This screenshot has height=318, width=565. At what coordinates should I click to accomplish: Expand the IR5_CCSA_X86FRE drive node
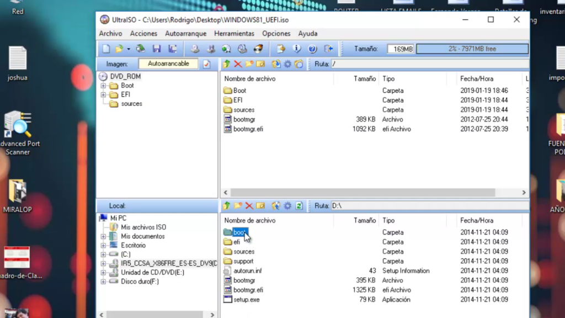click(103, 263)
